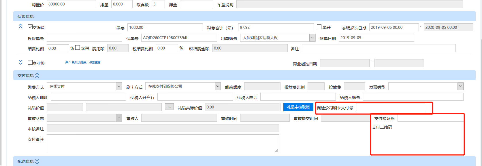Click the 结费比例 input field
482x166 pixels.
pos(58,48)
